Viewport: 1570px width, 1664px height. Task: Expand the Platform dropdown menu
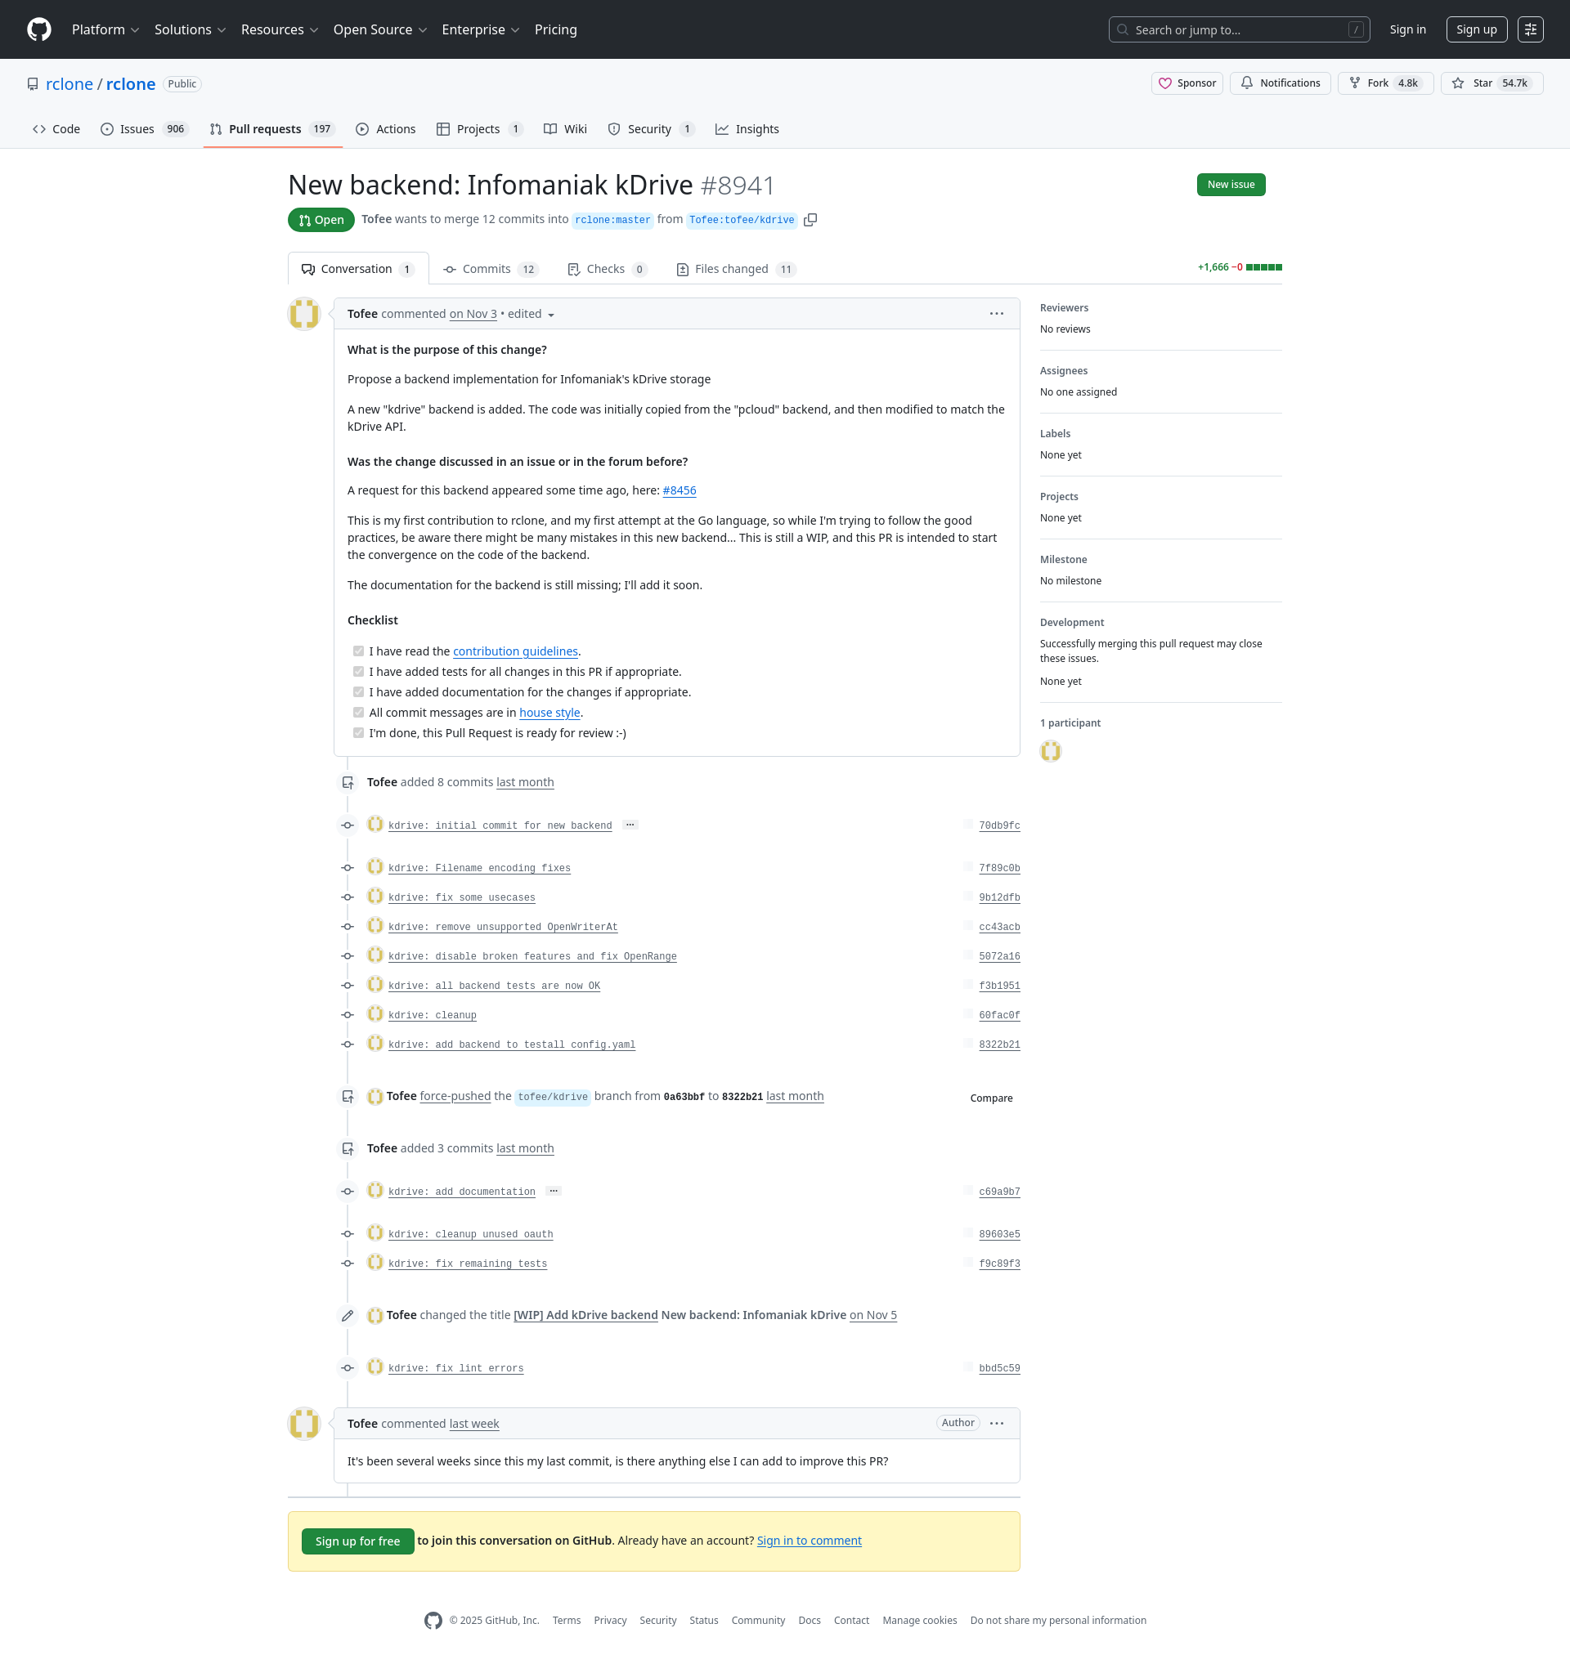pos(105,29)
